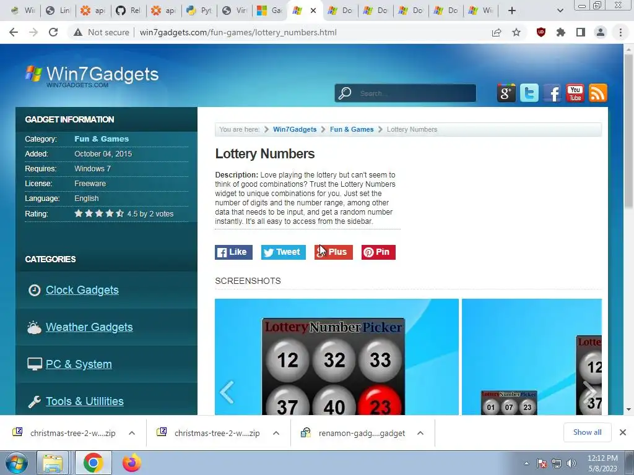Click the wrench icon beside Tools & Utilities
Screen dimensions: 634x475
pyautogui.click(x=35, y=401)
